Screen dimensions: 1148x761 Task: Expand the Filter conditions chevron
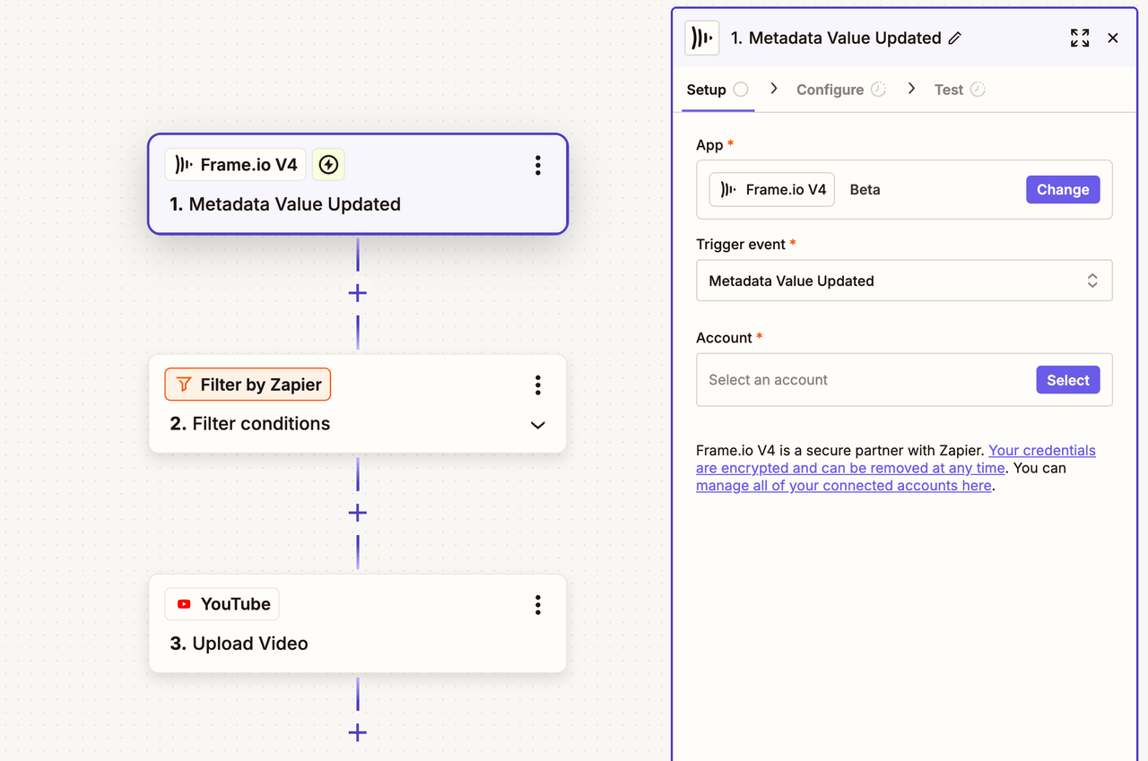(x=537, y=425)
